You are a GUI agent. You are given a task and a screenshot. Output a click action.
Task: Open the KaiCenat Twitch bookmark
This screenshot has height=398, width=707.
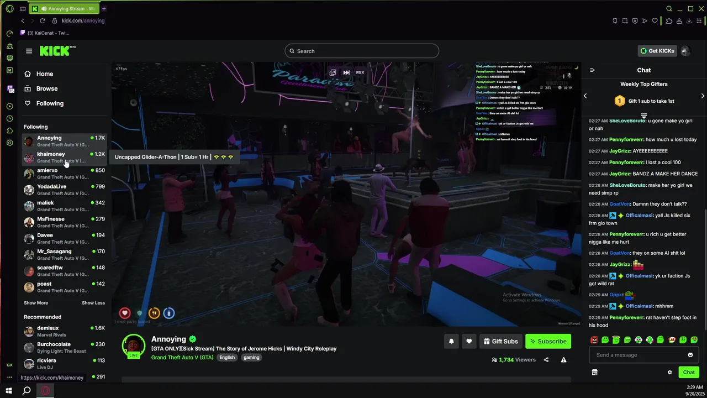45,33
